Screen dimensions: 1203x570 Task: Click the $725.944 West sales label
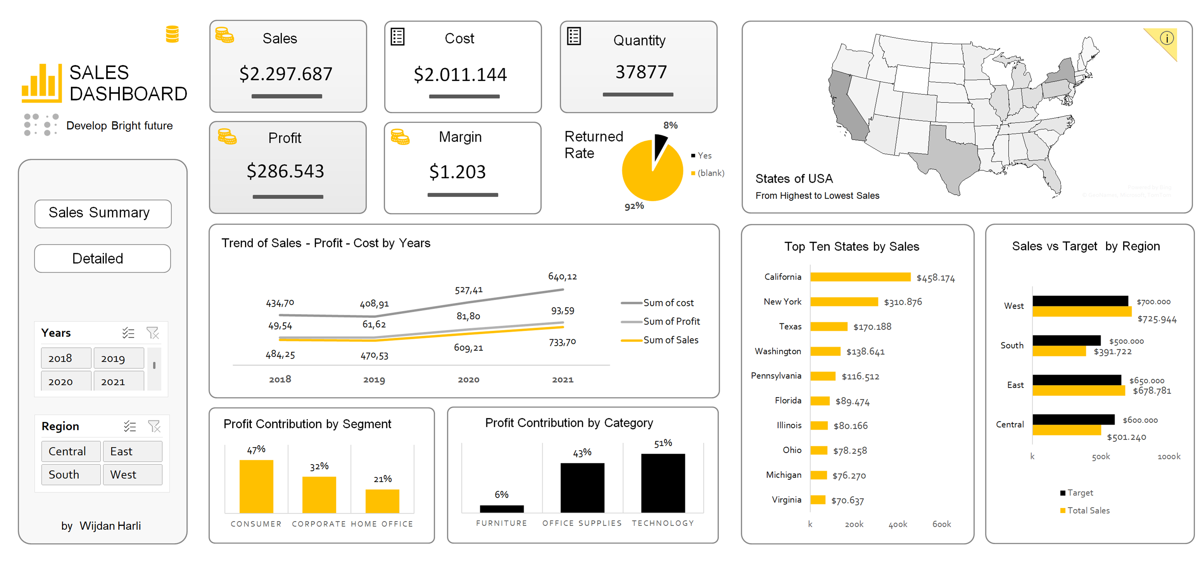coord(1156,319)
